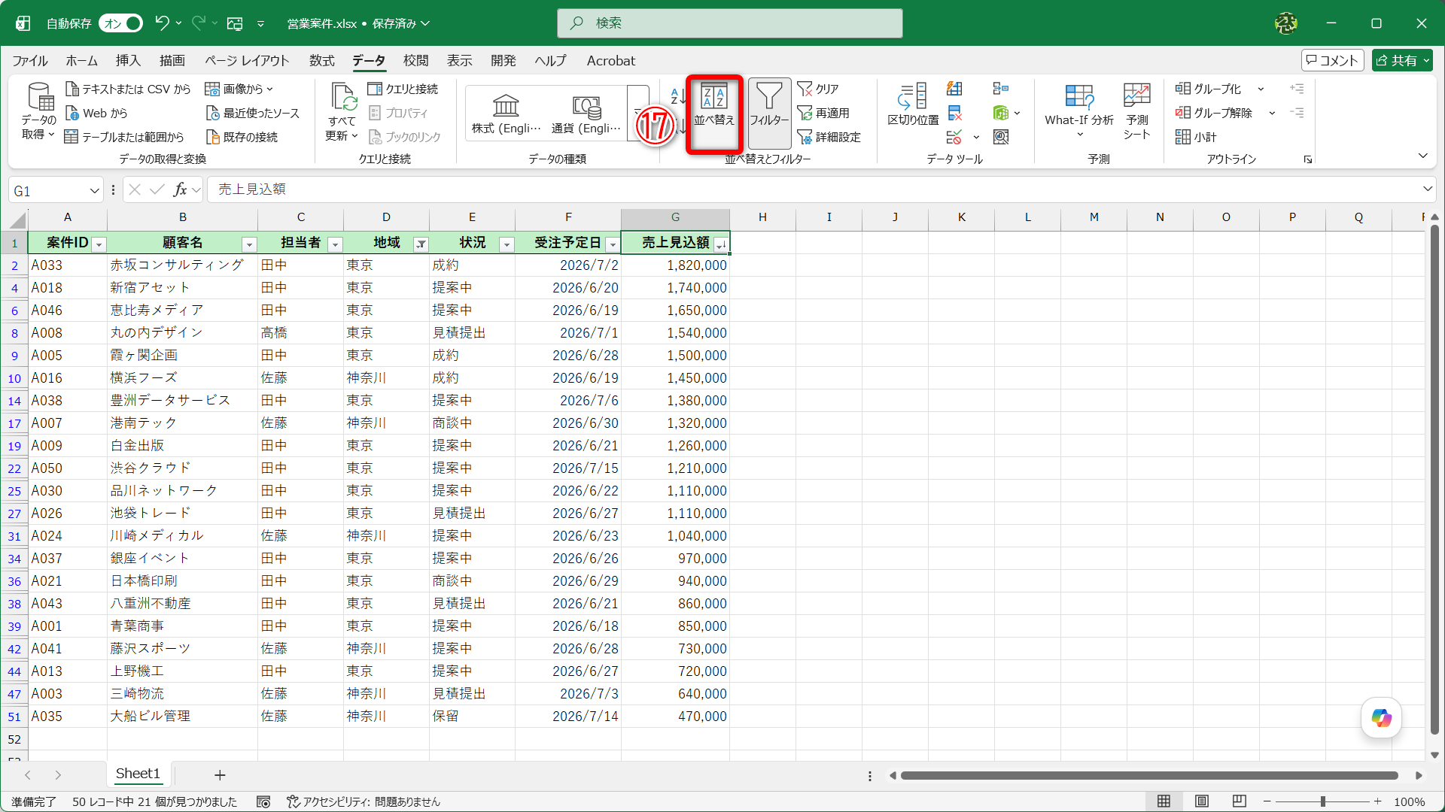The height and width of the screenshot is (812, 1445).
Task: Open 案件ID column filter dropdown
Action: 99,244
